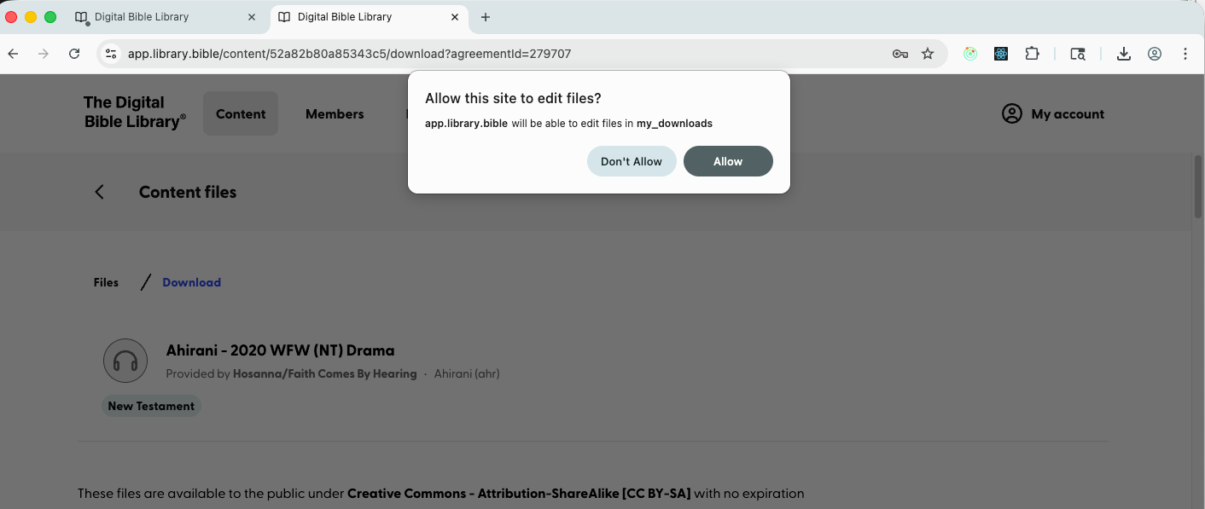The width and height of the screenshot is (1205, 509).
Task: Click the Ahirani - 2020 WFW (NT) Drama title
Action: click(280, 350)
